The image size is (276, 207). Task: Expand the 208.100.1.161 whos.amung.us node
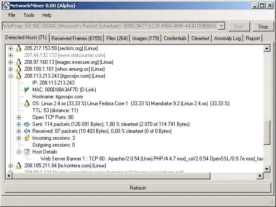(10, 69)
